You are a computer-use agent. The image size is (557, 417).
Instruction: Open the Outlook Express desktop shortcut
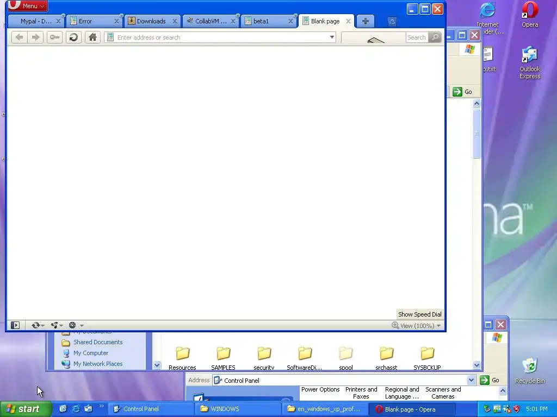point(530,62)
